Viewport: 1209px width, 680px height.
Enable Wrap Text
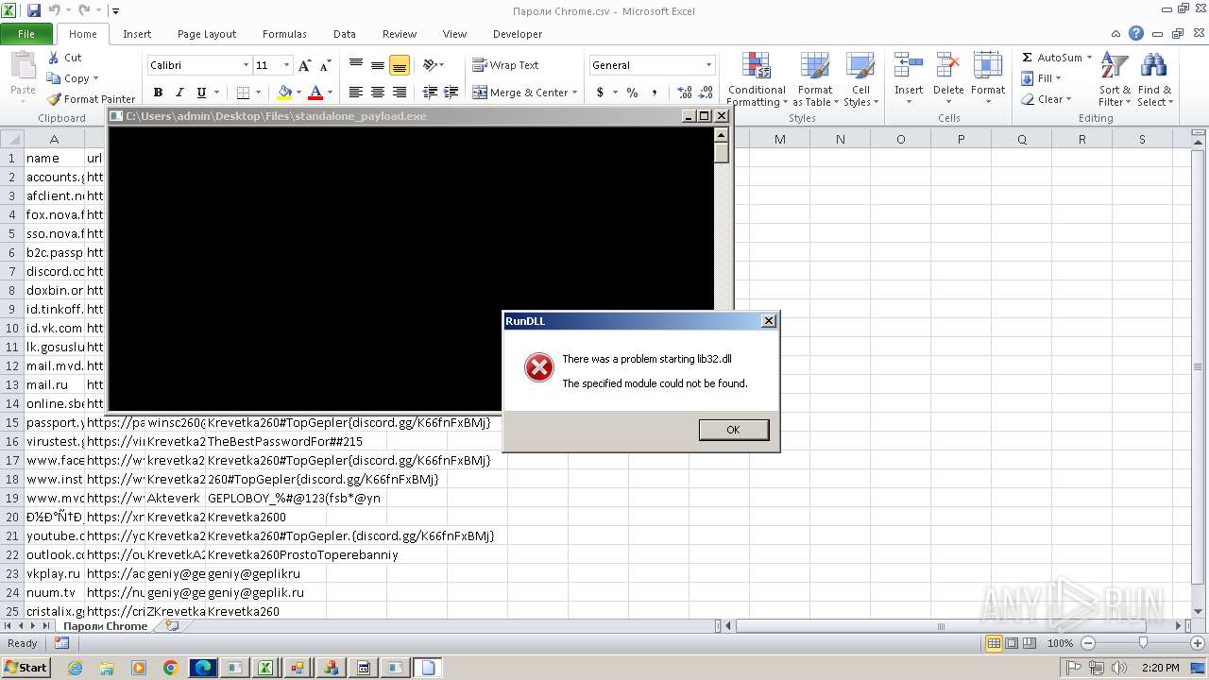click(505, 65)
